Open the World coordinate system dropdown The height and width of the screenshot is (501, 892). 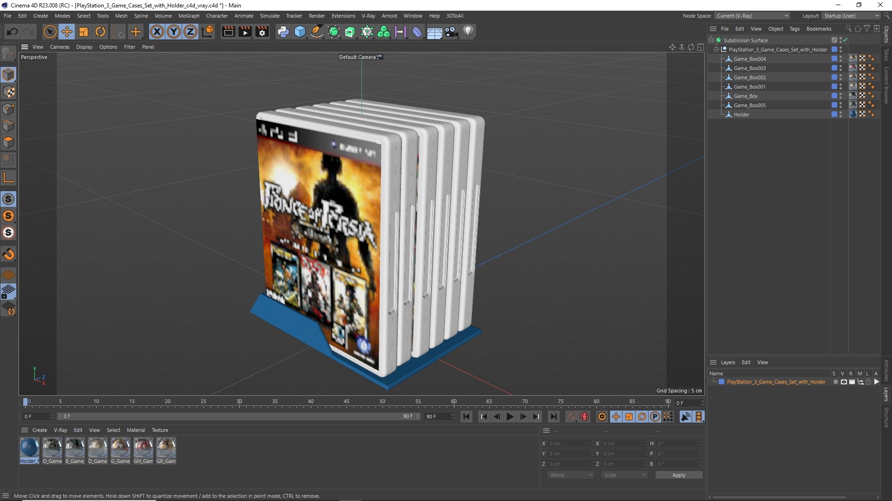(571, 475)
